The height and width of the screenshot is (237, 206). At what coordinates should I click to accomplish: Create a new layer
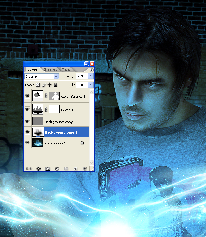(x=76, y=169)
